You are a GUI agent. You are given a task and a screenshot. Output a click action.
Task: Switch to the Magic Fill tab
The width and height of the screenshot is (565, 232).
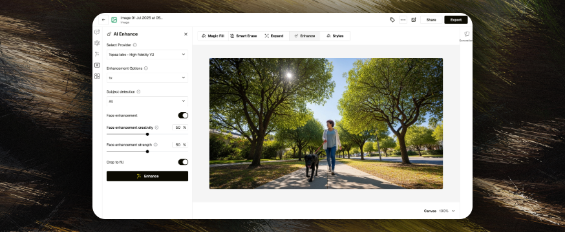coord(213,36)
